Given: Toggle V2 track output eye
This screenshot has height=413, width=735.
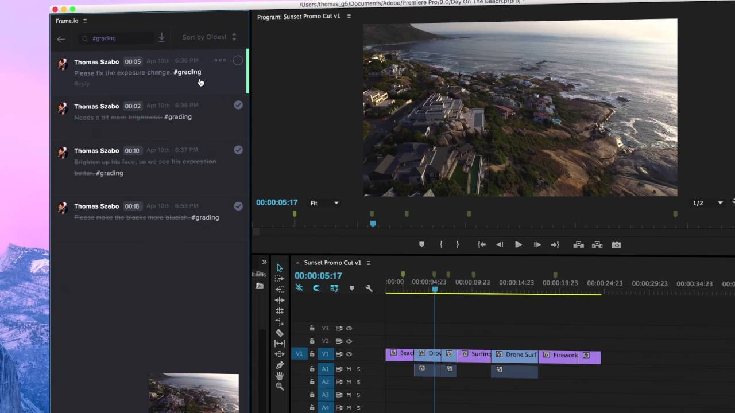Looking at the screenshot, I should pos(349,341).
